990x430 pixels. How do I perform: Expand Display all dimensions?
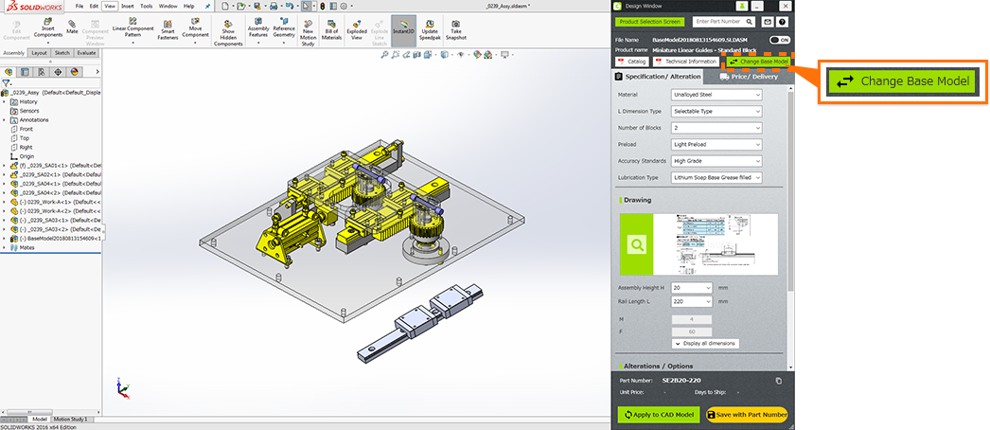(705, 344)
